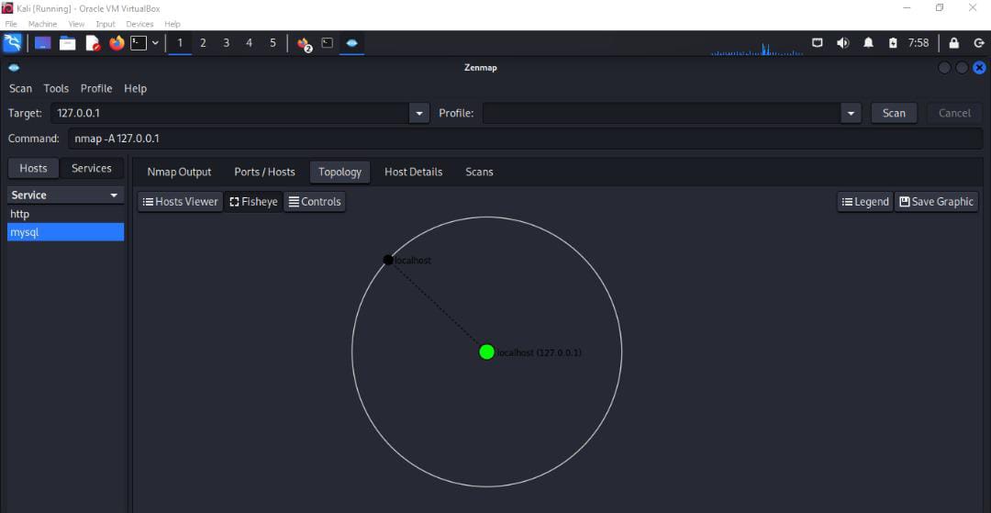Open the VirtualBox Input menu
Viewport: 991px width, 513px height.
tap(106, 24)
